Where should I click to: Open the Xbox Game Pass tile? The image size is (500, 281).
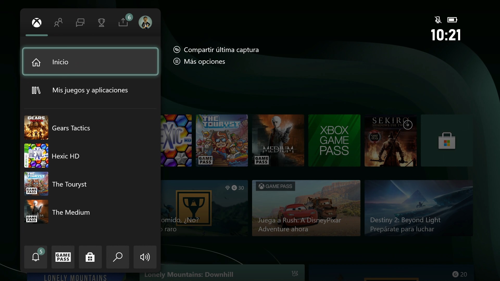point(334,140)
